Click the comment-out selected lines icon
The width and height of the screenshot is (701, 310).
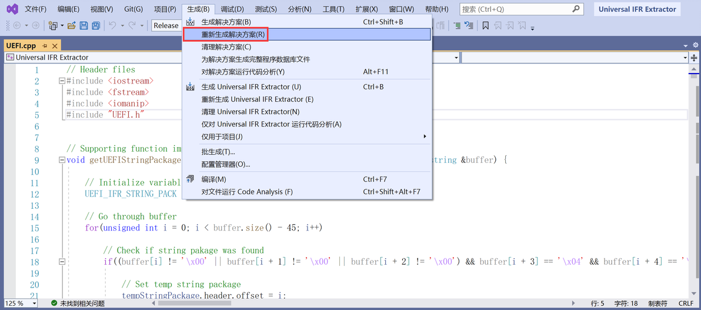(457, 25)
